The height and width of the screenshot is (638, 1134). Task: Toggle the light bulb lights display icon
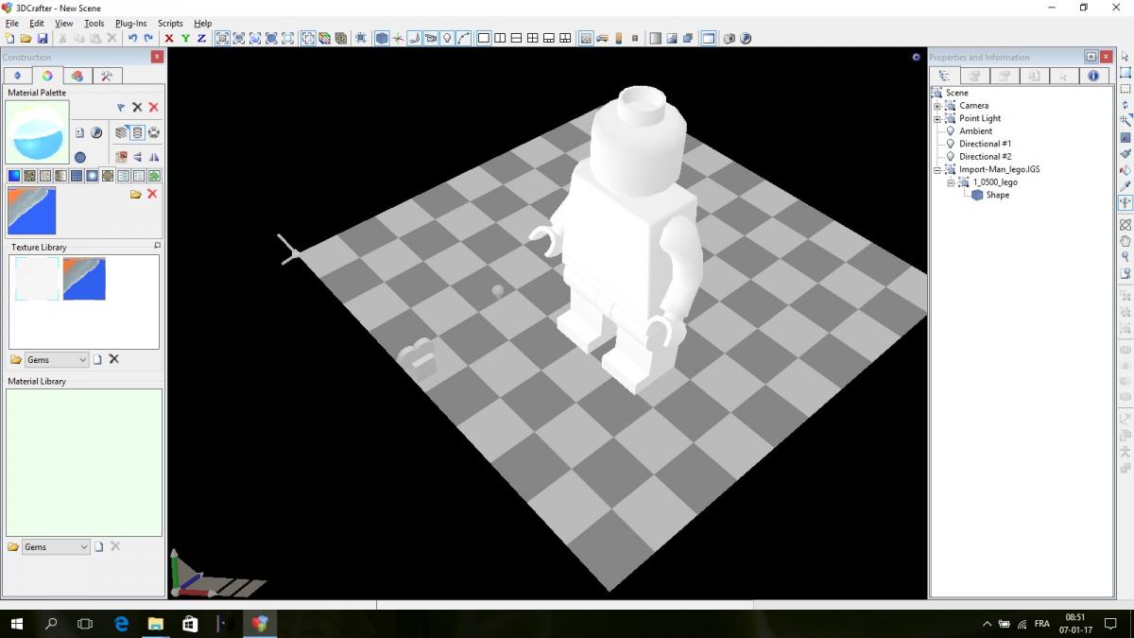tap(447, 38)
